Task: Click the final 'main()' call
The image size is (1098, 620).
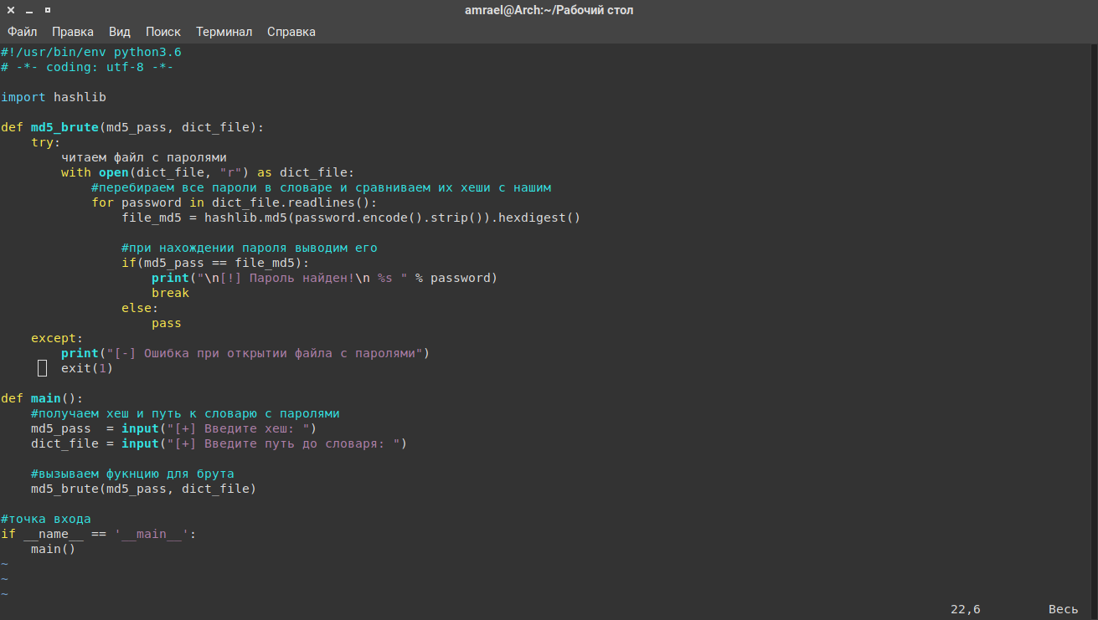Action: [54, 549]
